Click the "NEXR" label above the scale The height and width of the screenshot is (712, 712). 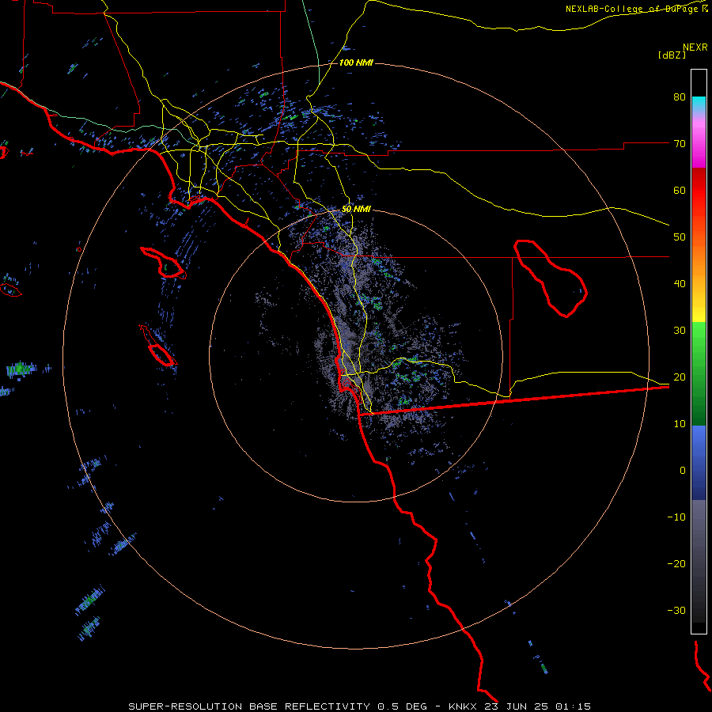pyautogui.click(x=695, y=47)
